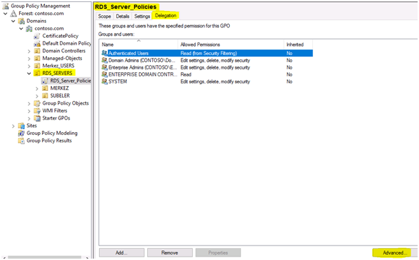The height and width of the screenshot is (260, 419).
Task: Click the contoso.com domain icon
Action: coord(30,28)
